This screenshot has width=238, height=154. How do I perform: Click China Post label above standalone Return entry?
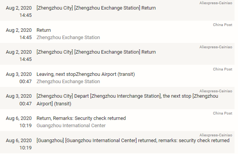[x=223, y=25]
